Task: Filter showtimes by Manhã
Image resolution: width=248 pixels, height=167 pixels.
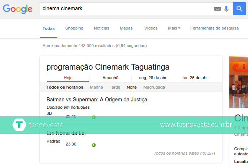Action: [x=96, y=87]
